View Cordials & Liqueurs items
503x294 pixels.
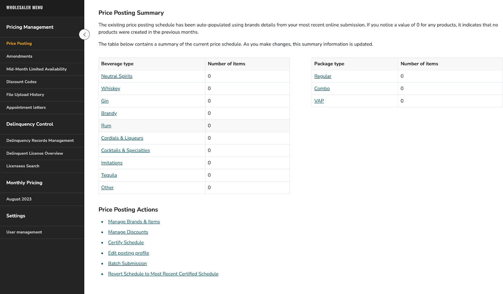click(122, 138)
